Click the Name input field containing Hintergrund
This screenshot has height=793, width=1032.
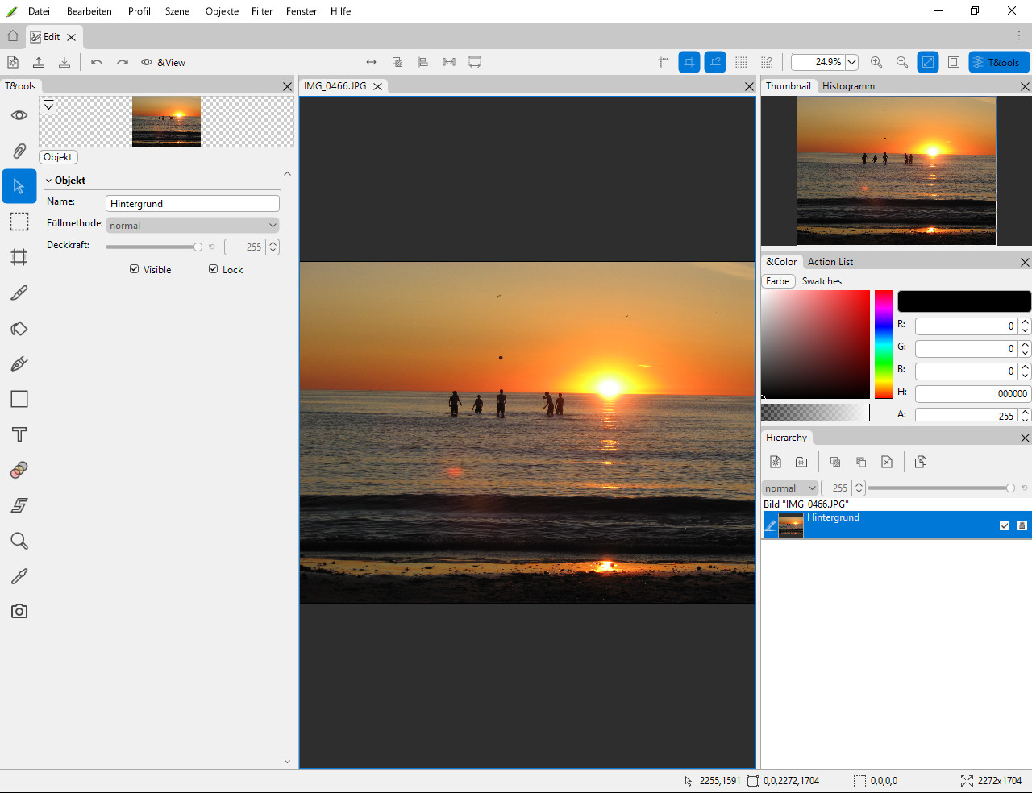192,204
